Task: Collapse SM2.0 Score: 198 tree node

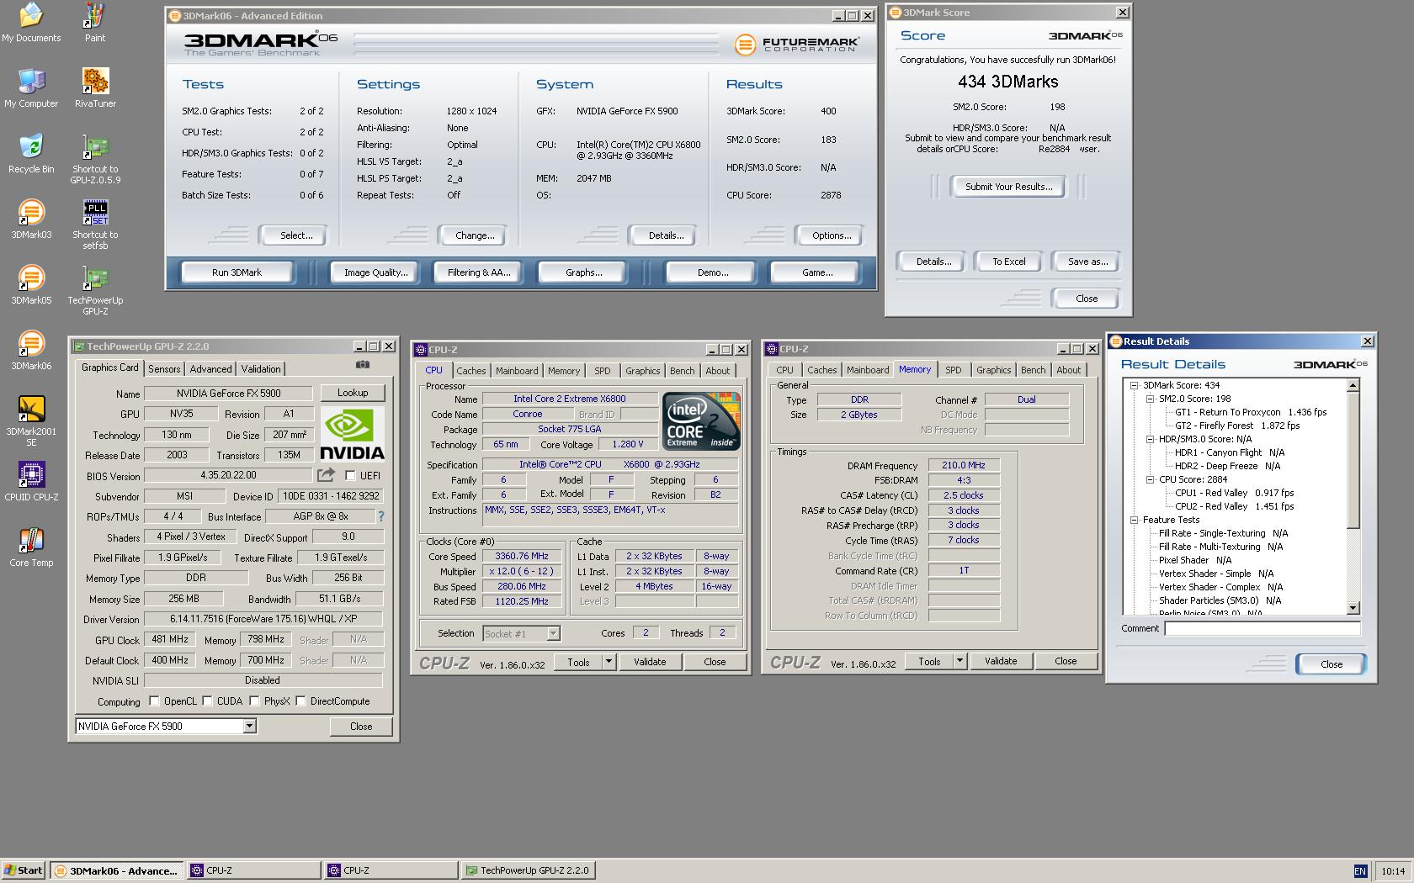Action: [x=1150, y=399]
